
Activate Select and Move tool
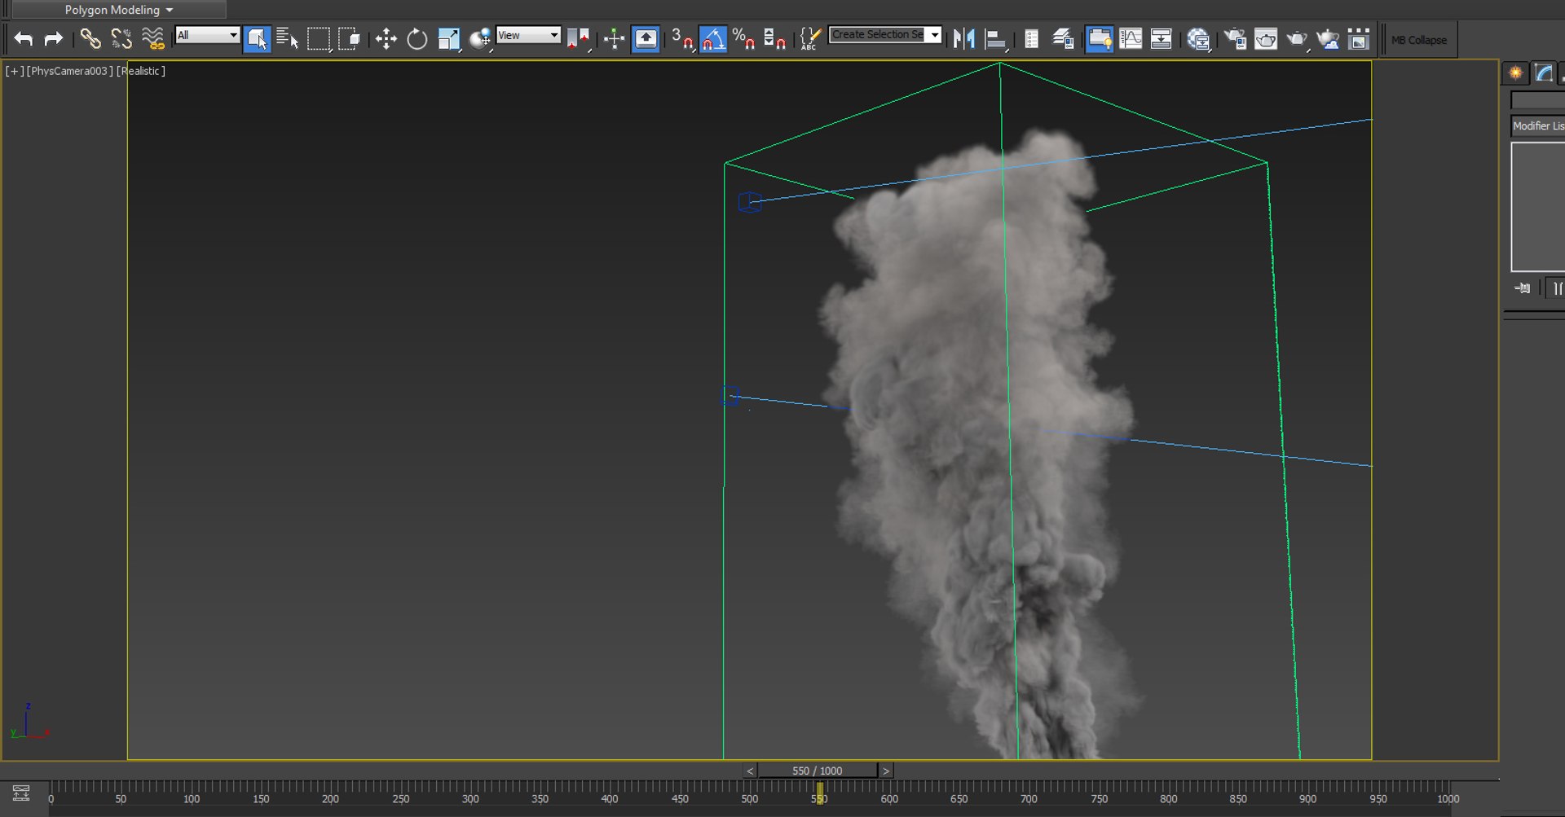386,39
